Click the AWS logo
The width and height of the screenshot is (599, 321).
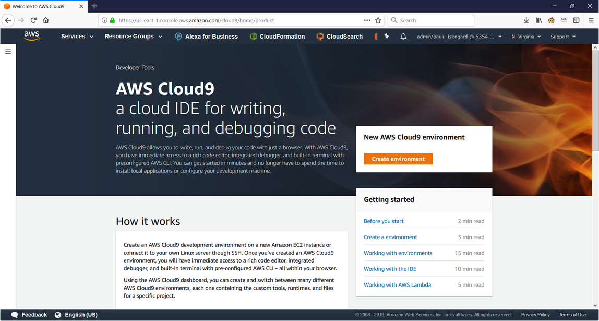pos(32,37)
